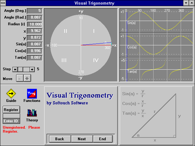Click the second Move button with arrows

point(27,78)
